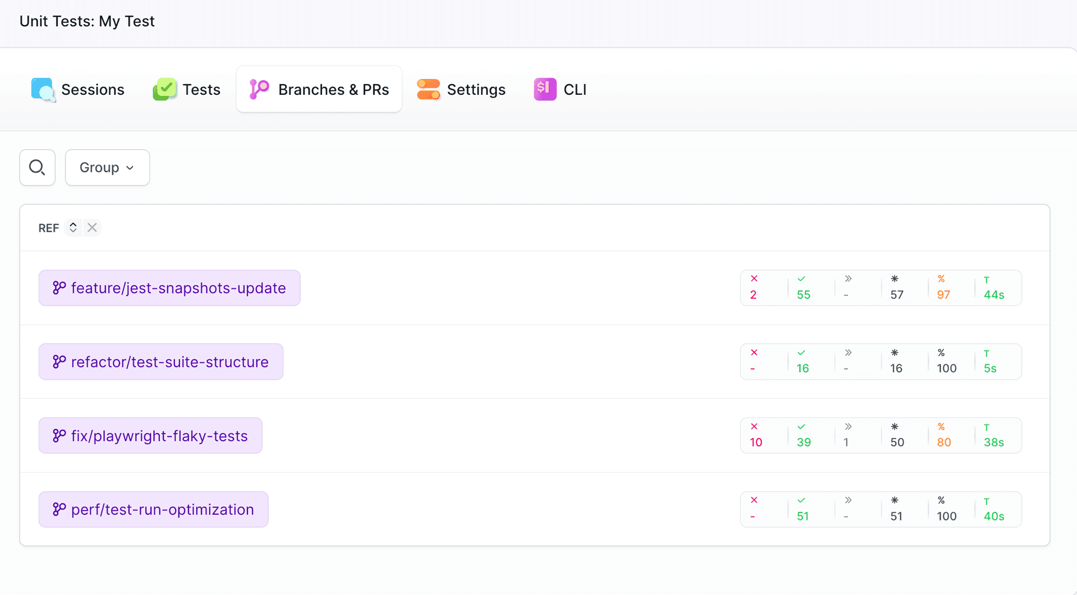
Task: Click the Sessions tab icon
Action: pyautogui.click(x=43, y=89)
